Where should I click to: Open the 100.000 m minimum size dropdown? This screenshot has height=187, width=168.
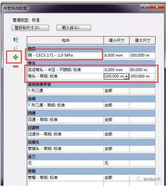point(127,76)
